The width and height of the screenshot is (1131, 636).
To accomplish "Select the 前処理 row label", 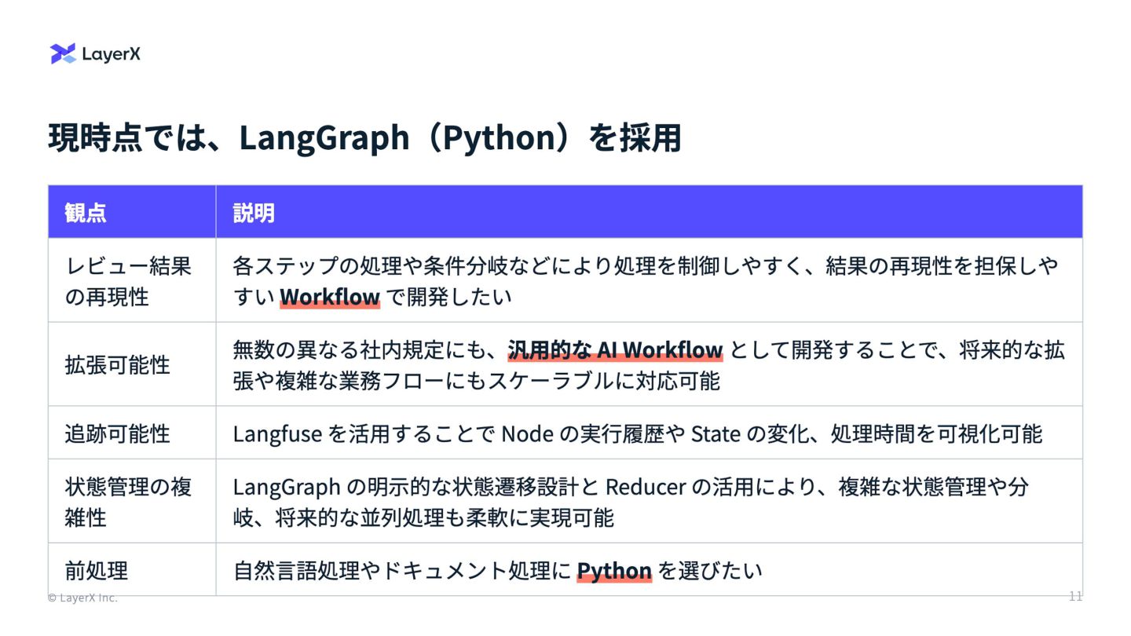I will click(96, 570).
